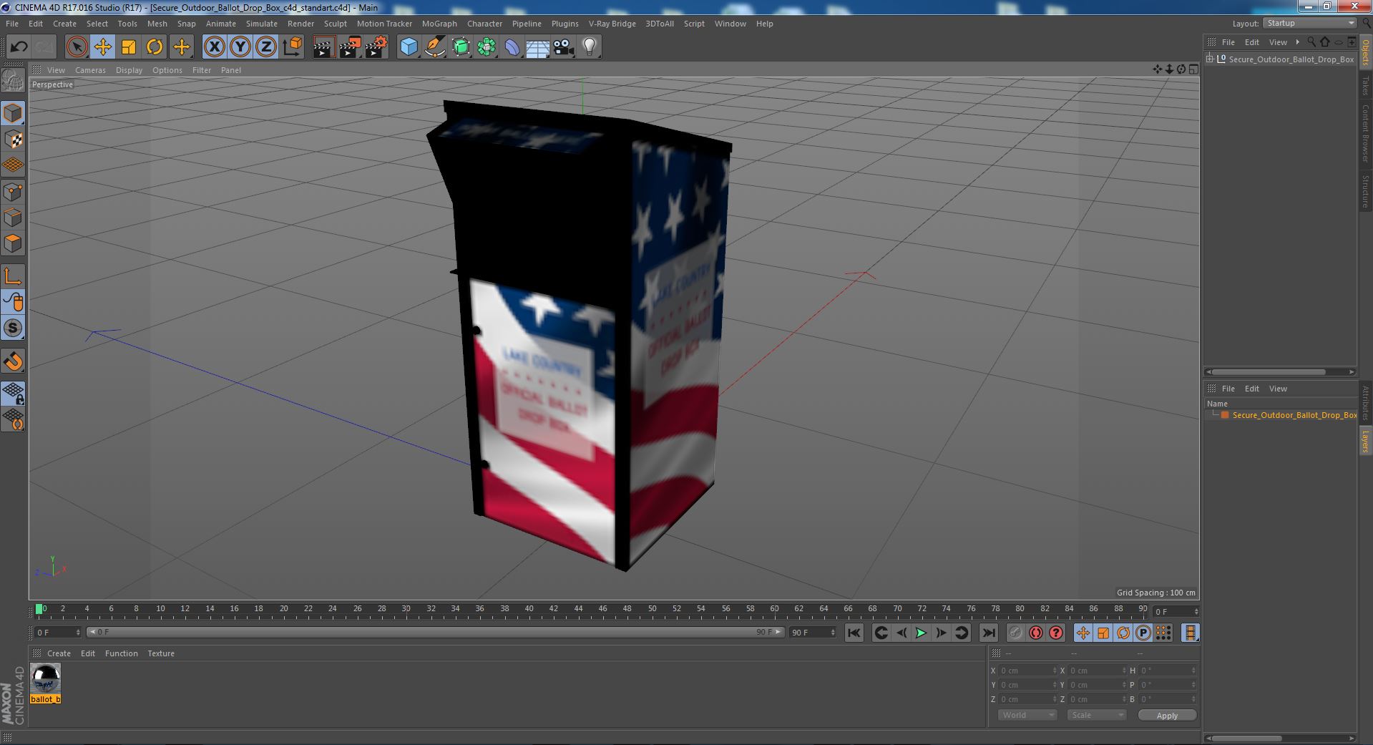Click the Apply button
Screen dimensions: 1373x745
[1167, 716]
